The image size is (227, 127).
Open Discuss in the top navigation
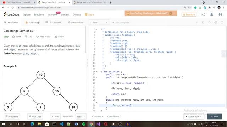coord(77,14)
